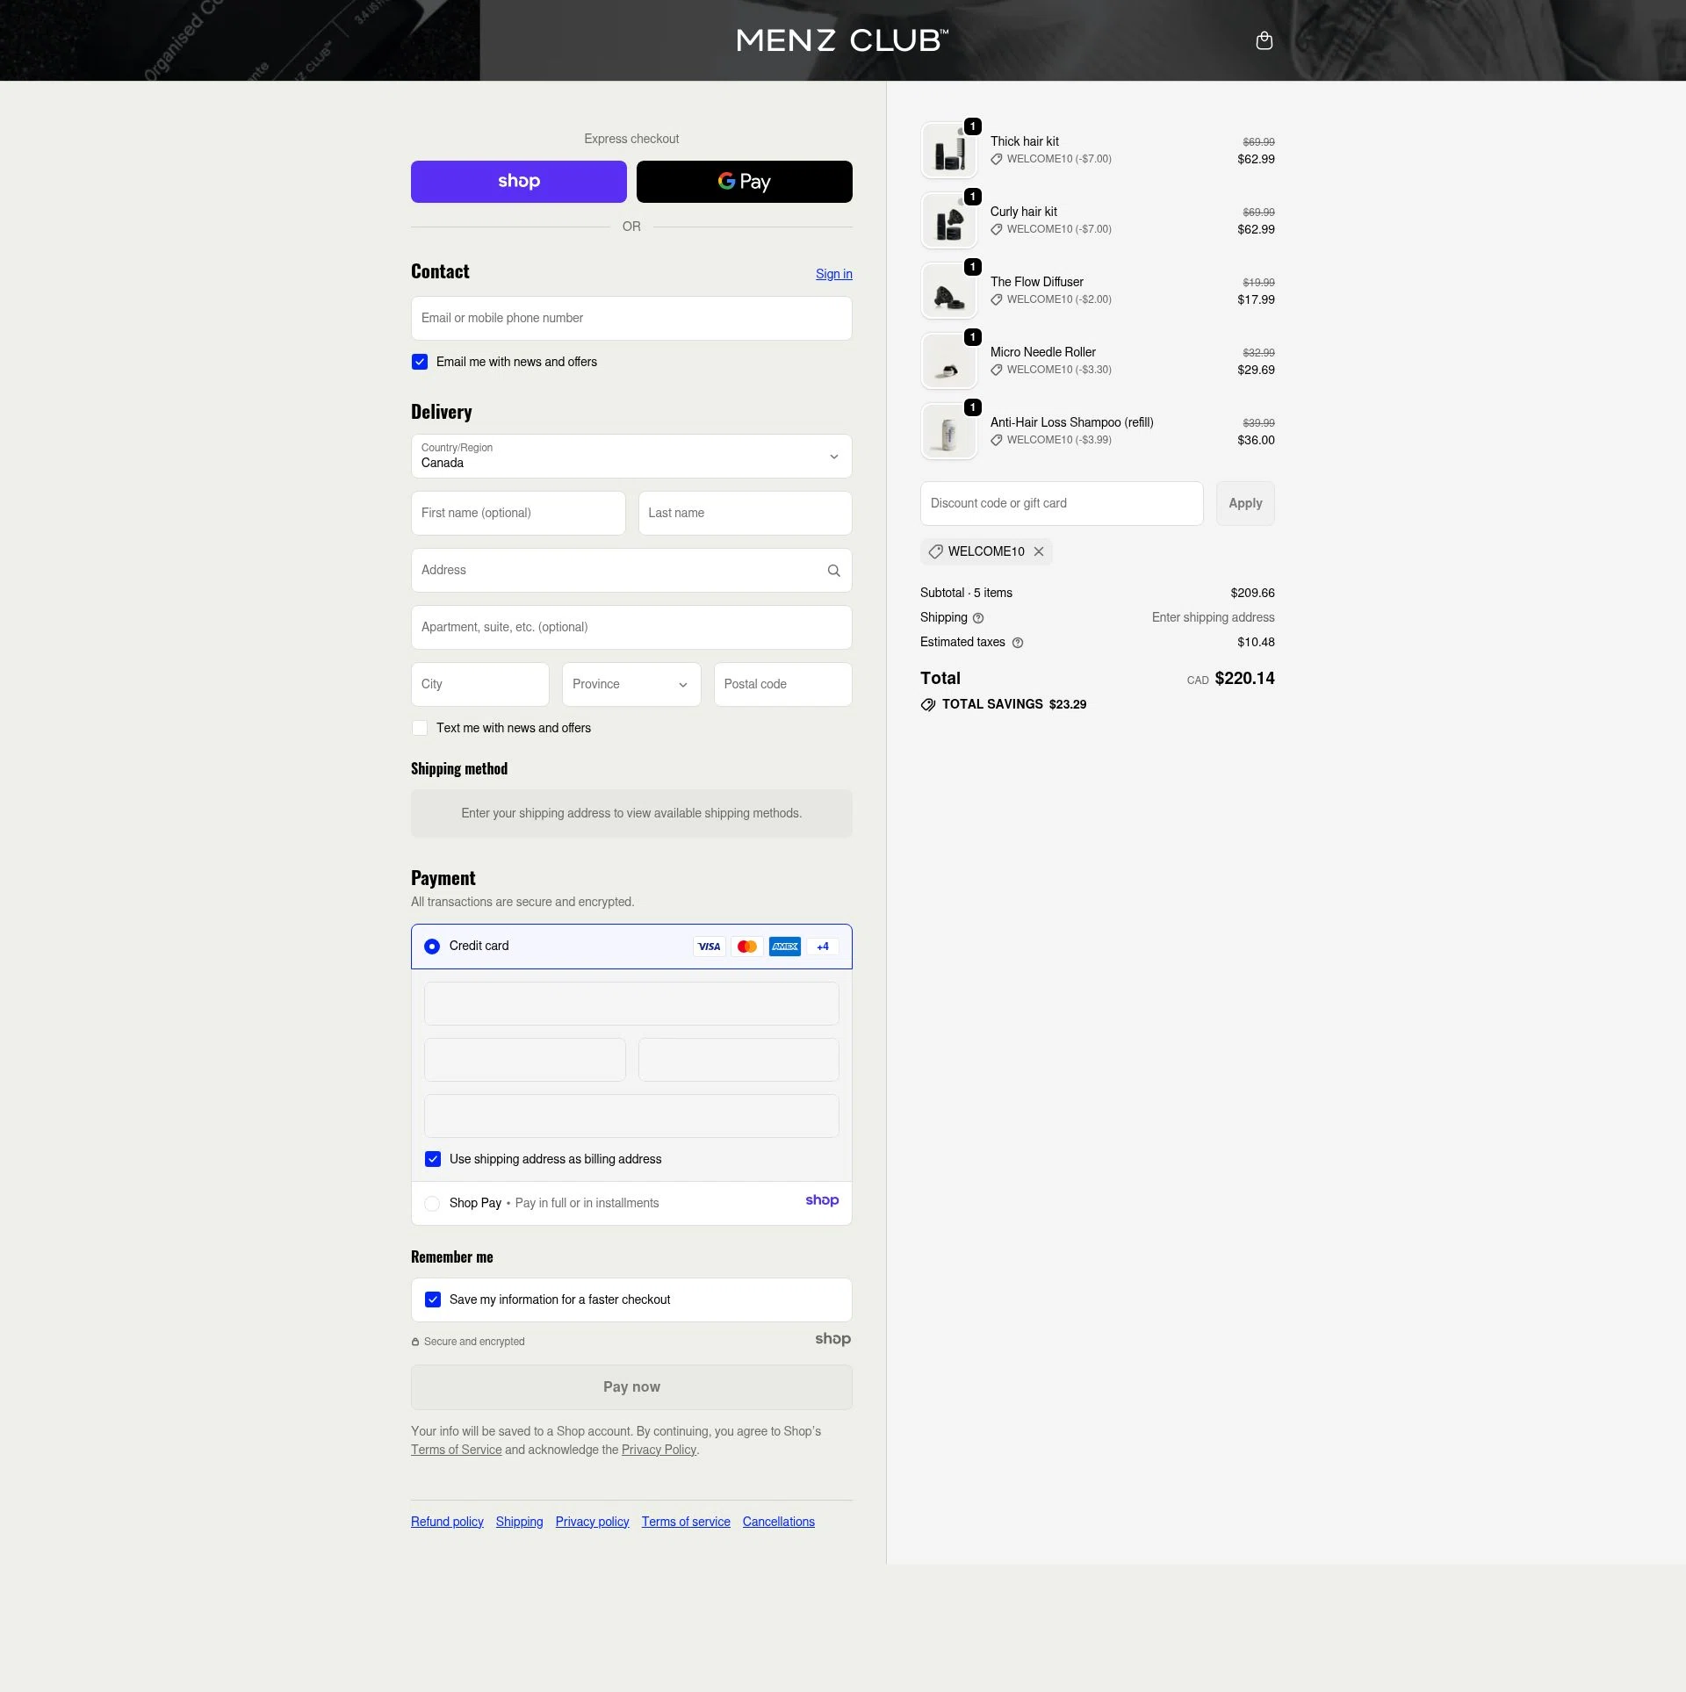Reveal more payment methods via +4 icon
The image size is (1686, 1692).
pos(823,947)
